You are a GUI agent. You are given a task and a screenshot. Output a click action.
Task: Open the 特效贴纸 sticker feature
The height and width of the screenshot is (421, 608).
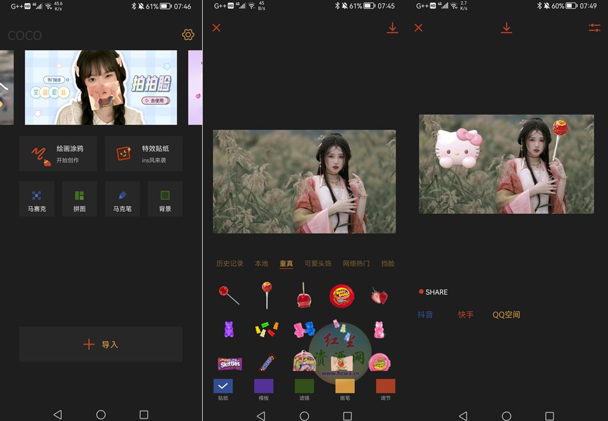[x=144, y=154]
